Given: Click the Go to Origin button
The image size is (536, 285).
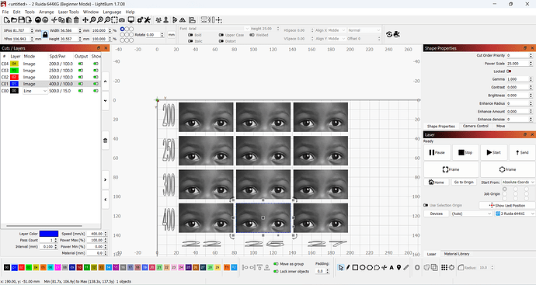Looking at the screenshot, I should click(464, 182).
